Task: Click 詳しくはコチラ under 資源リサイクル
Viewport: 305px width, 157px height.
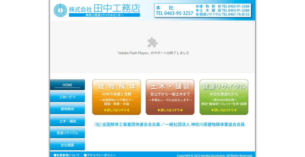Action: [224, 110]
